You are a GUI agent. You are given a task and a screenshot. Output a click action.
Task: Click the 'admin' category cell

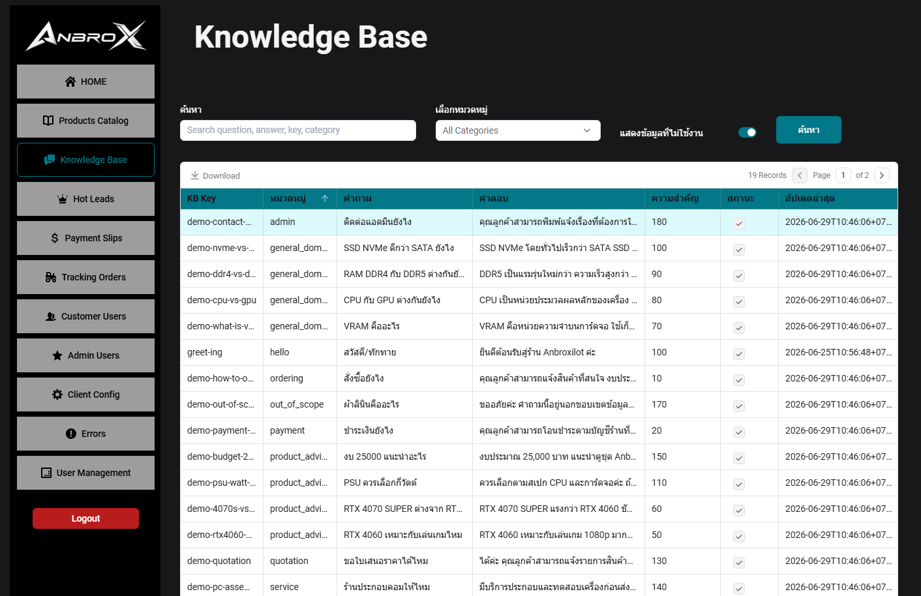click(x=300, y=222)
